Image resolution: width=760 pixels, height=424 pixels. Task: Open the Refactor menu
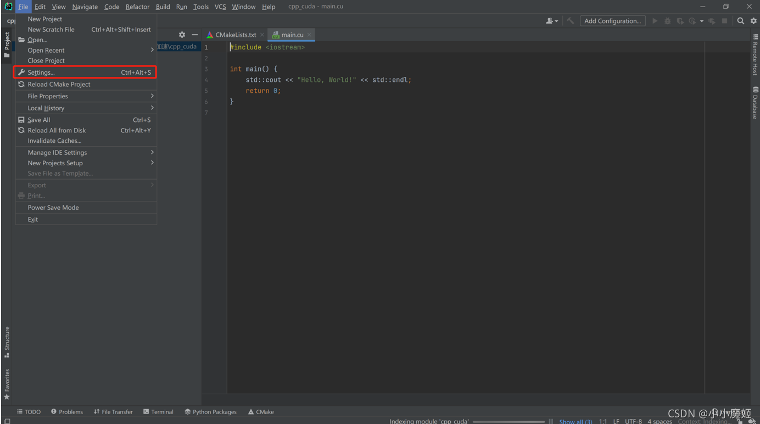137,7
